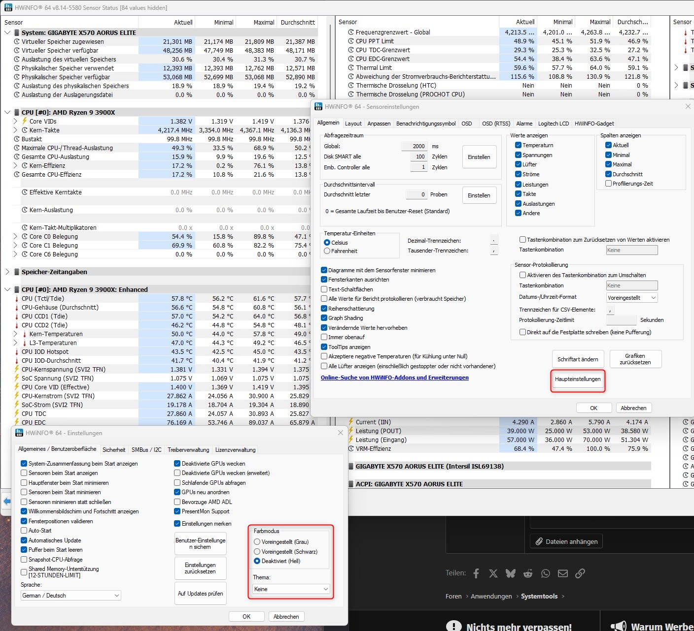Screen dimensions: 694x631
Task: Open Datums-/Uhrzeit-Format dropdown
Action: (x=632, y=298)
